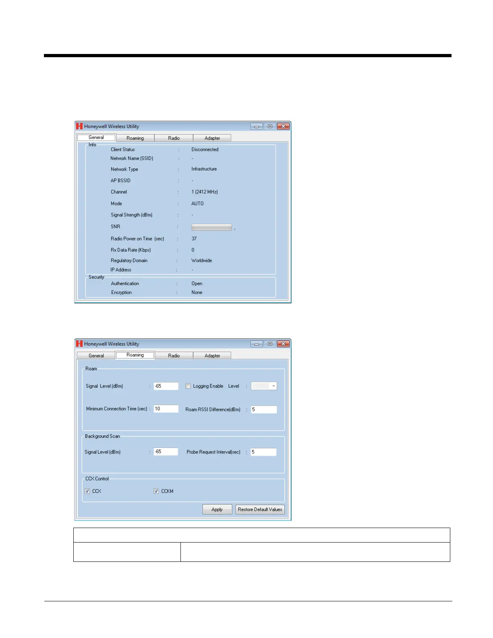The image size is (493, 638).
Task: Minimize the top Honeywell Wireless Utility window
Action: coord(257,126)
